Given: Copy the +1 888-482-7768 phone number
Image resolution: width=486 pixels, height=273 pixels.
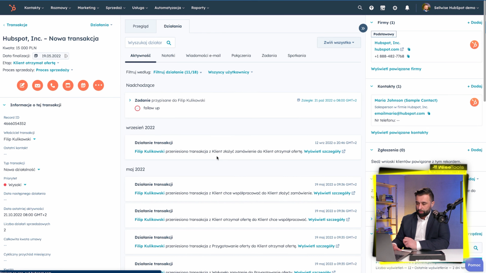Looking at the screenshot, I should click(x=408, y=56).
